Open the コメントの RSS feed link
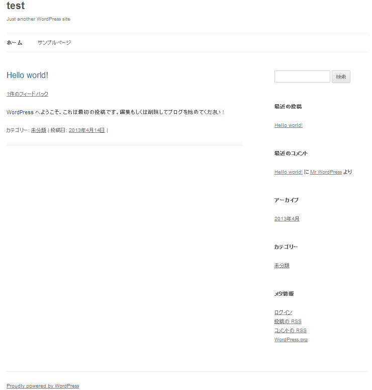This screenshot has width=372, height=390. click(x=290, y=331)
